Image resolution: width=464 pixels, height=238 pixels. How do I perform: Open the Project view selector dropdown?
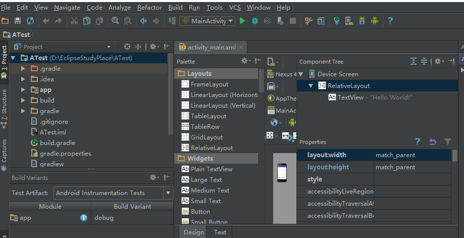click(x=109, y=47)
